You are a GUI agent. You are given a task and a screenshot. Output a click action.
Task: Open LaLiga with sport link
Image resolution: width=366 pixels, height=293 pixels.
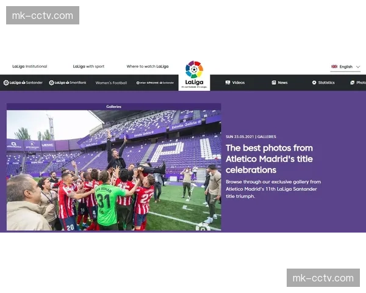(88, 67)
